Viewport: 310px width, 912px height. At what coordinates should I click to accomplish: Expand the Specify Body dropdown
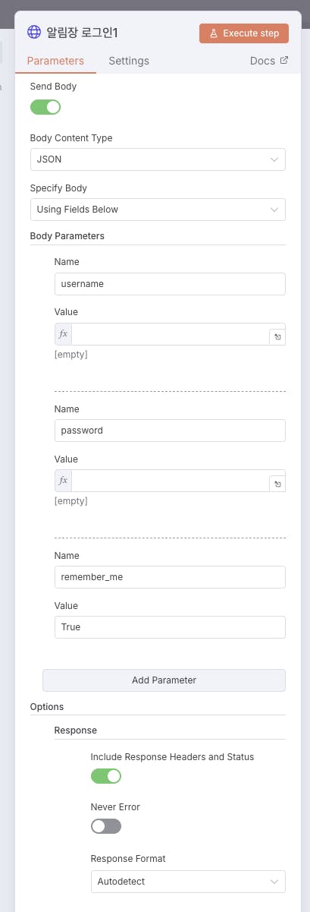(158, 210)
